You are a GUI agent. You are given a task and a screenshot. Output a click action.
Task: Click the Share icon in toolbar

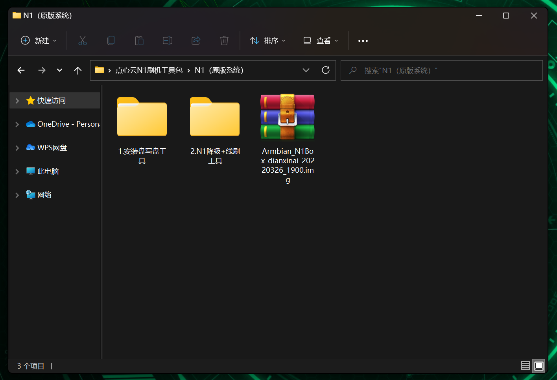pos(196,41)
